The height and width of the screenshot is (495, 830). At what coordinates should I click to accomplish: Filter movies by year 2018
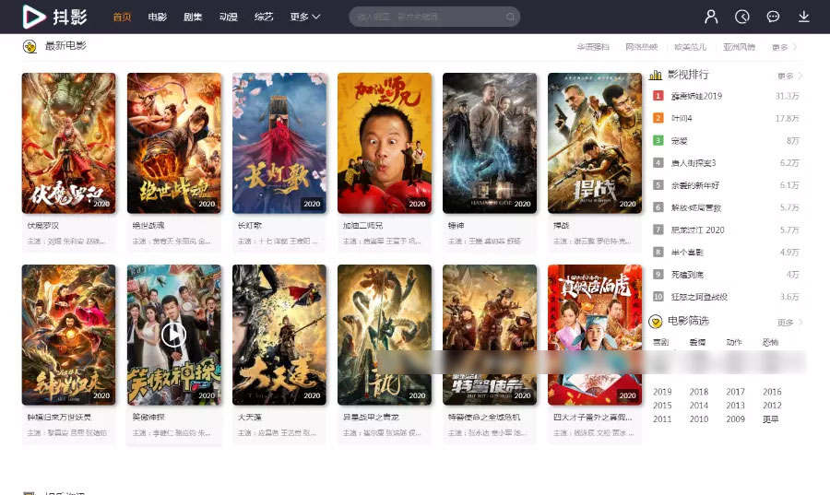699,392
